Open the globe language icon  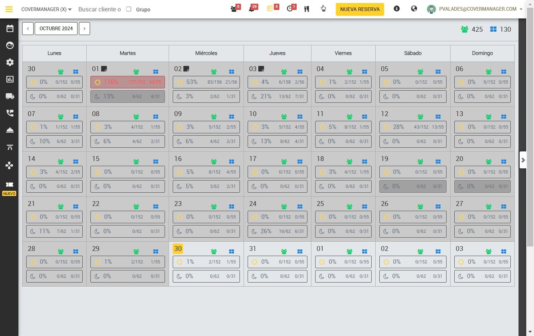414,8
